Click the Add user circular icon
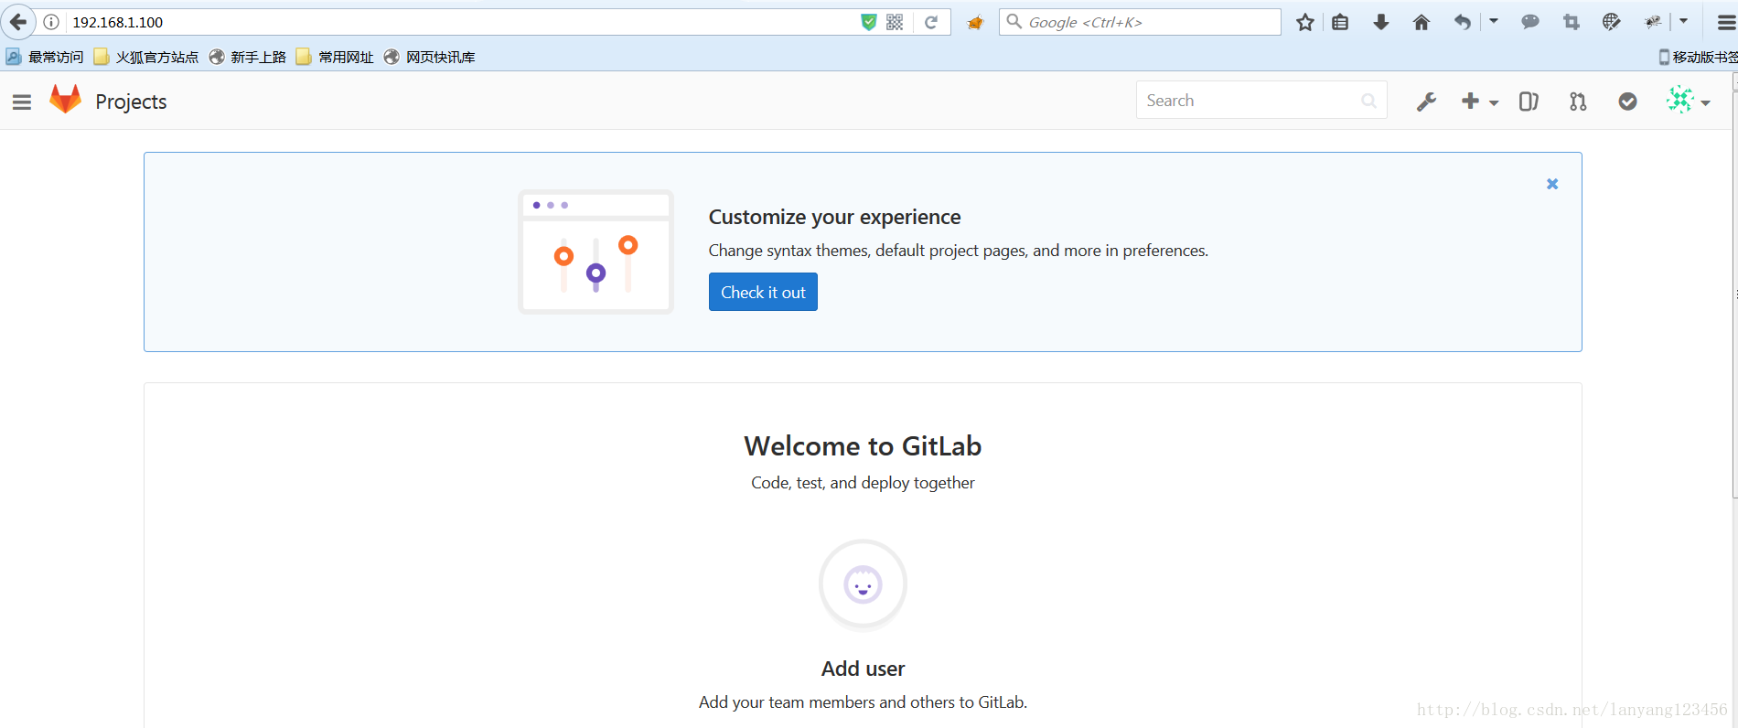This screenshot has height=728, width=1738. click(863, 584)
